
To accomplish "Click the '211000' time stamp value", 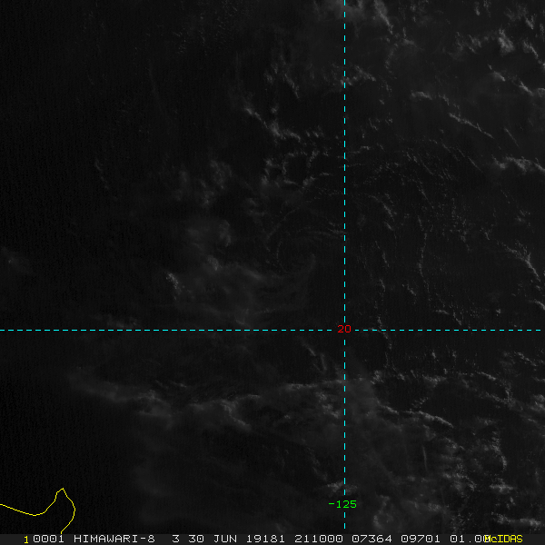I will click(x=319, y=539).
